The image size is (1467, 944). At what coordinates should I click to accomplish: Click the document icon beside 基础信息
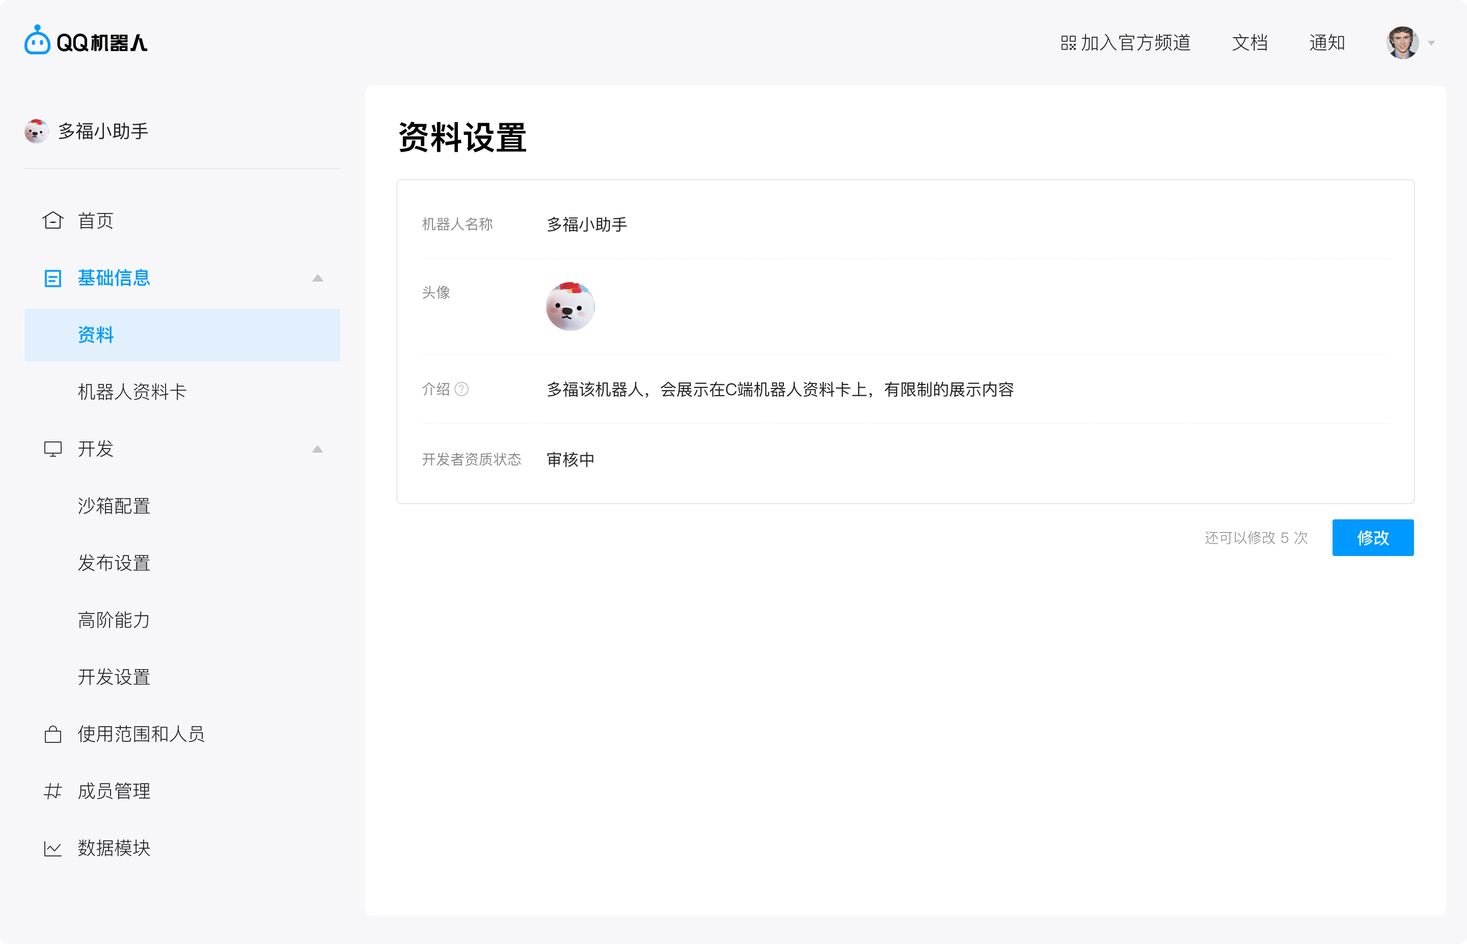point(53,277)
